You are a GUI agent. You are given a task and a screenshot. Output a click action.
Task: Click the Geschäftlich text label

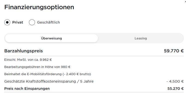click(x=48, y=22)
